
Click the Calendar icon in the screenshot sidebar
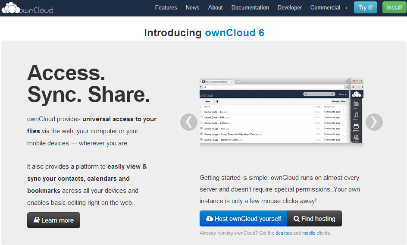click(x=356, y=127)
